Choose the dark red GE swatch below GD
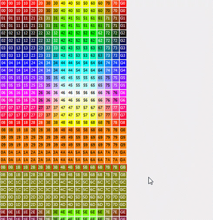213x220 pixels. tap(123, 213)
